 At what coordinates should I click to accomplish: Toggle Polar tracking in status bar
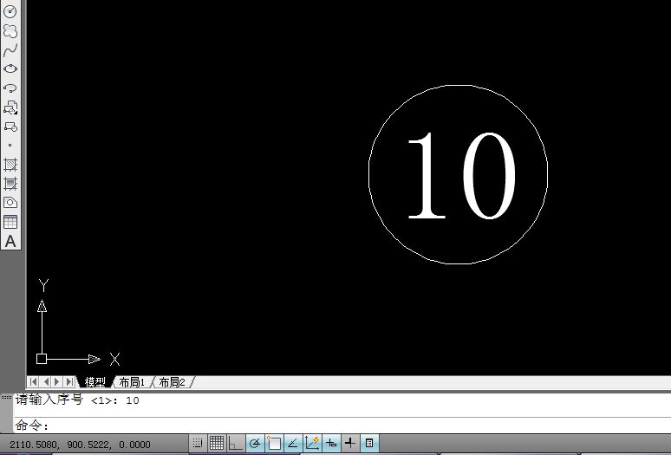[255, 444]
